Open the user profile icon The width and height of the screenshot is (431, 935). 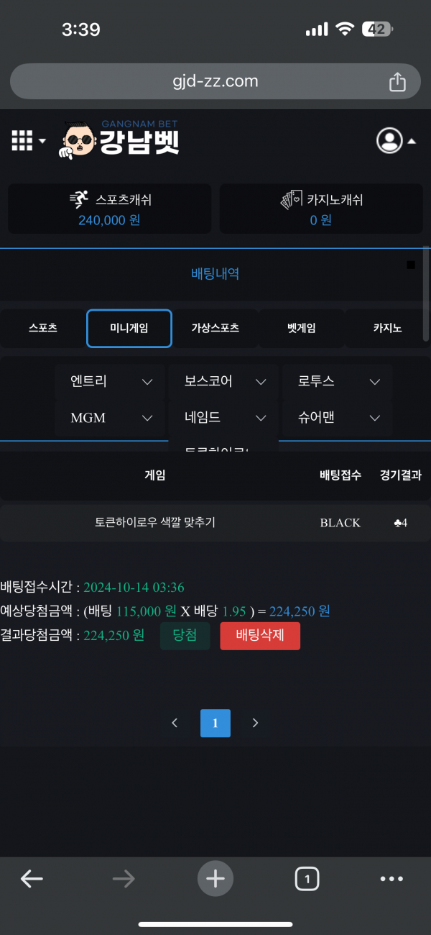pyautogui.click(x=390, y=140)
